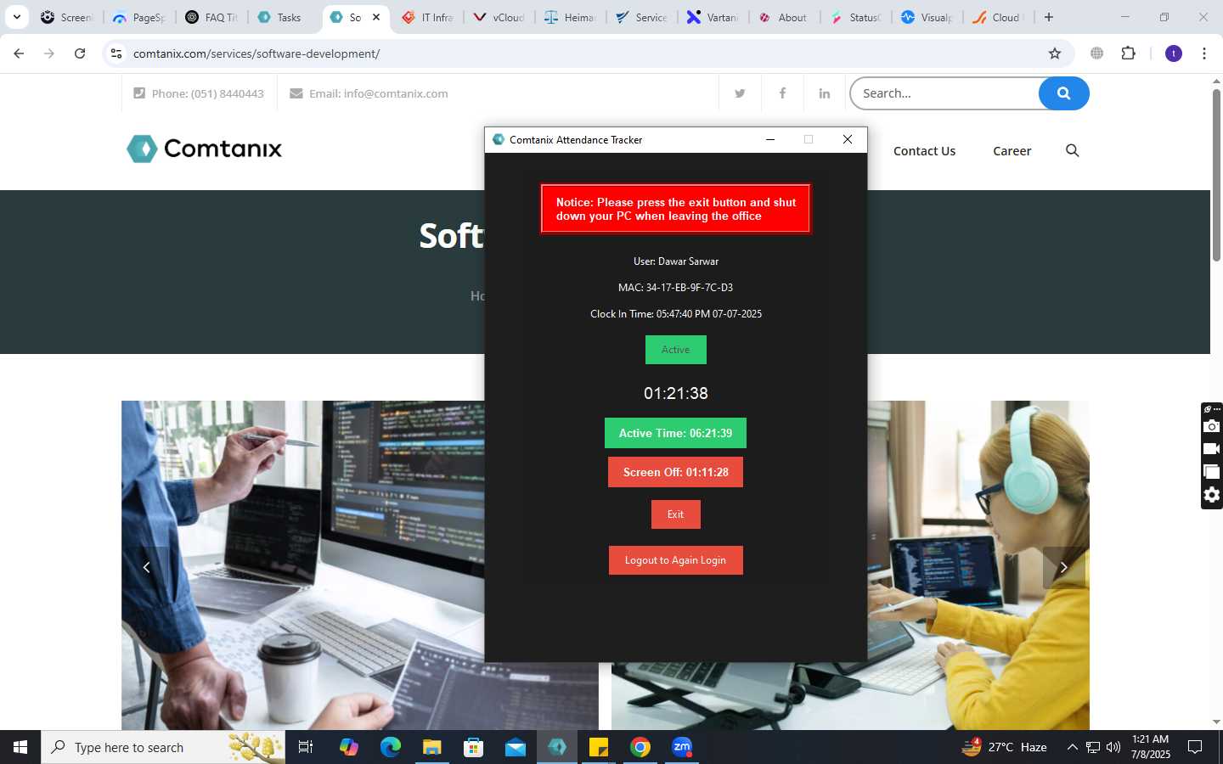Open a new browser tab with plus
This screenshot has width=1223, height=764.
coord(1049,17)
